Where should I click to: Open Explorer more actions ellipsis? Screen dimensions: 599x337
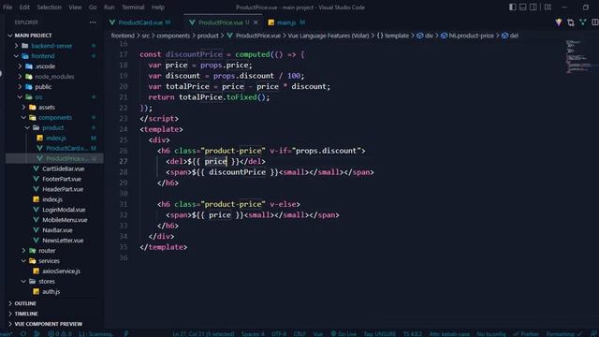(x=93, y=22)
